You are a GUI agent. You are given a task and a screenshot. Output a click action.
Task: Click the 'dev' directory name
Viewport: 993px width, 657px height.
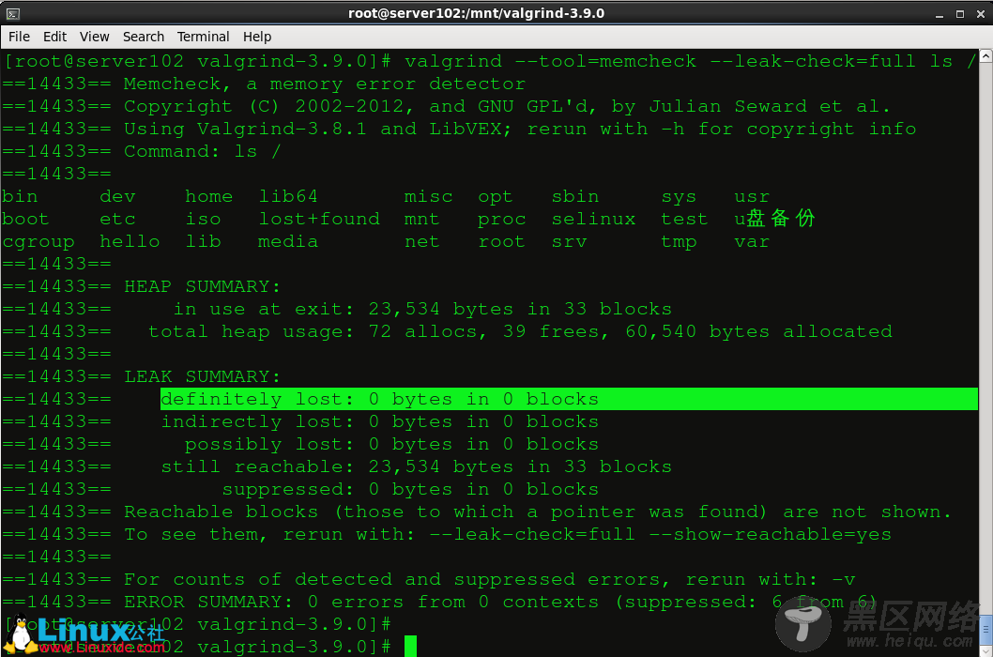118,196
